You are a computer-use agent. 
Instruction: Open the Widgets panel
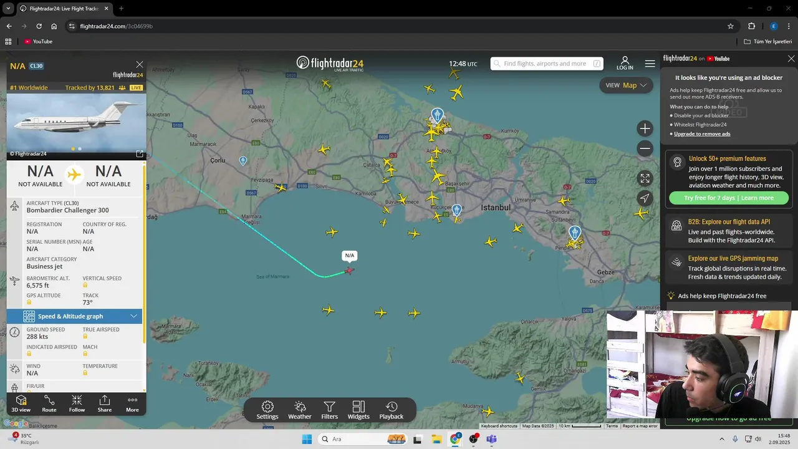pyautogui.click(x=358, y=410)
